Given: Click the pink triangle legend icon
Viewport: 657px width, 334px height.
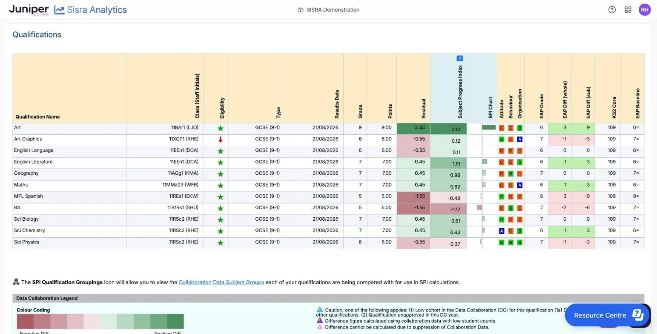Looking at the screenshot, I should pos(320,327).
